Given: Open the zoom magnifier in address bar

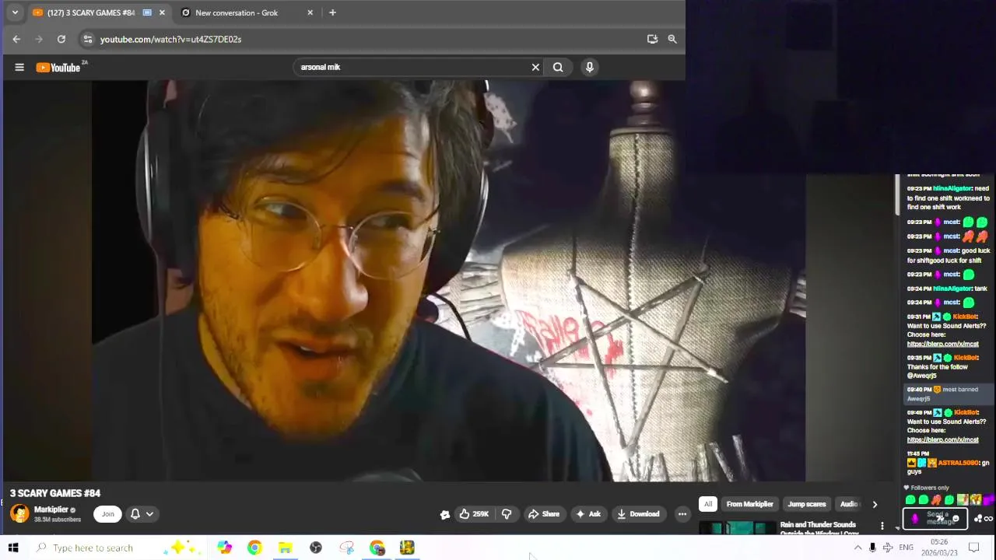Looking at the screenshot, I should 672,39.
